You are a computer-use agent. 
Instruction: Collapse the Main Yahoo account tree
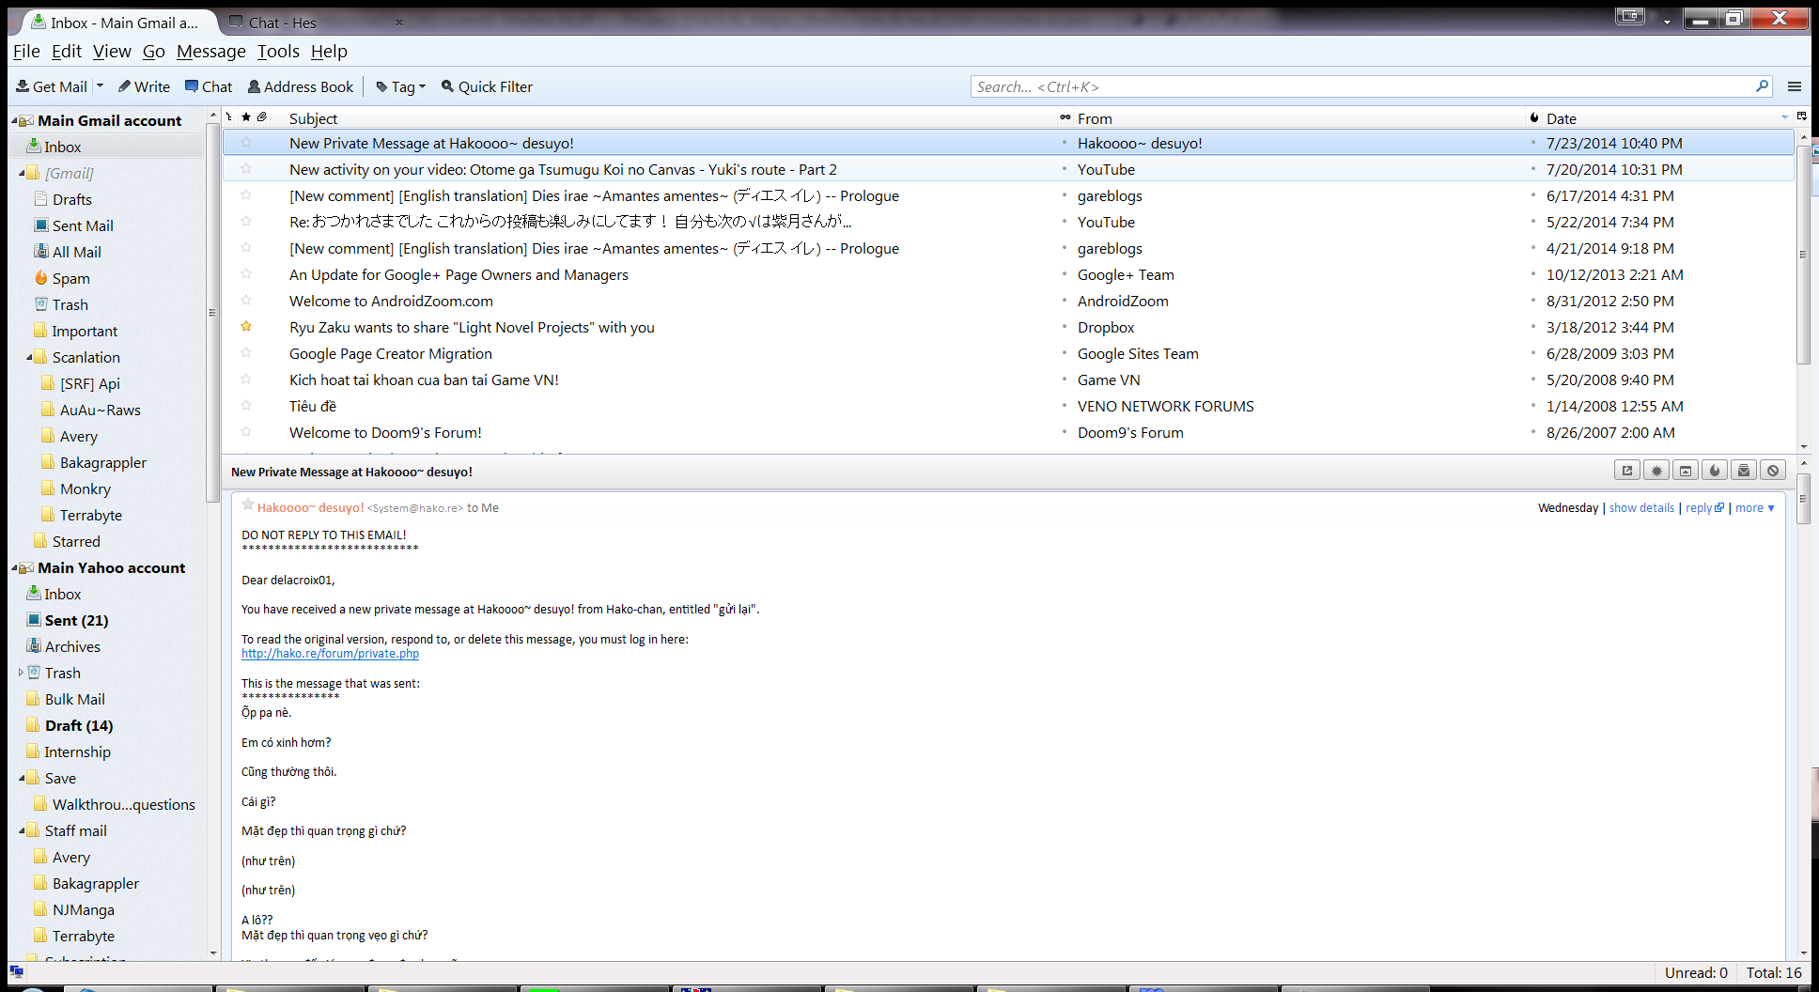pyautogui.click(x=14, y=568)
